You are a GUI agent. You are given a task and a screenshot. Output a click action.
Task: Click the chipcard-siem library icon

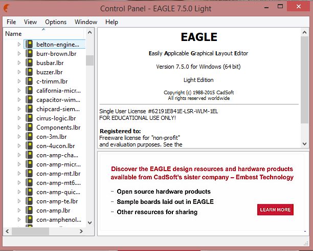pos(29,109)
